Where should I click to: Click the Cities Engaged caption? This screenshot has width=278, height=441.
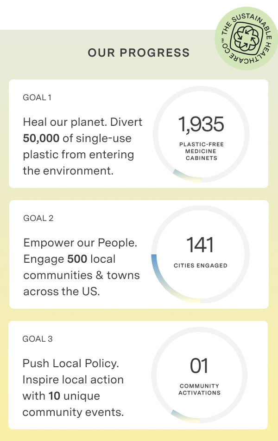pos(201,266)
